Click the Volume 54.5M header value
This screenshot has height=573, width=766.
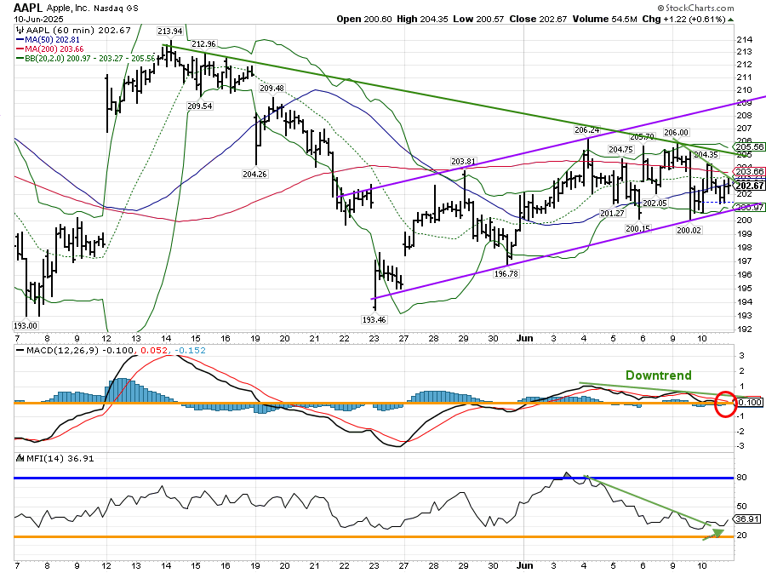pos(604,19)
